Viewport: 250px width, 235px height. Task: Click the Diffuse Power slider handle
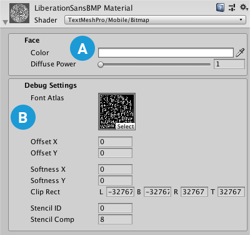click(x=101, y=65)
